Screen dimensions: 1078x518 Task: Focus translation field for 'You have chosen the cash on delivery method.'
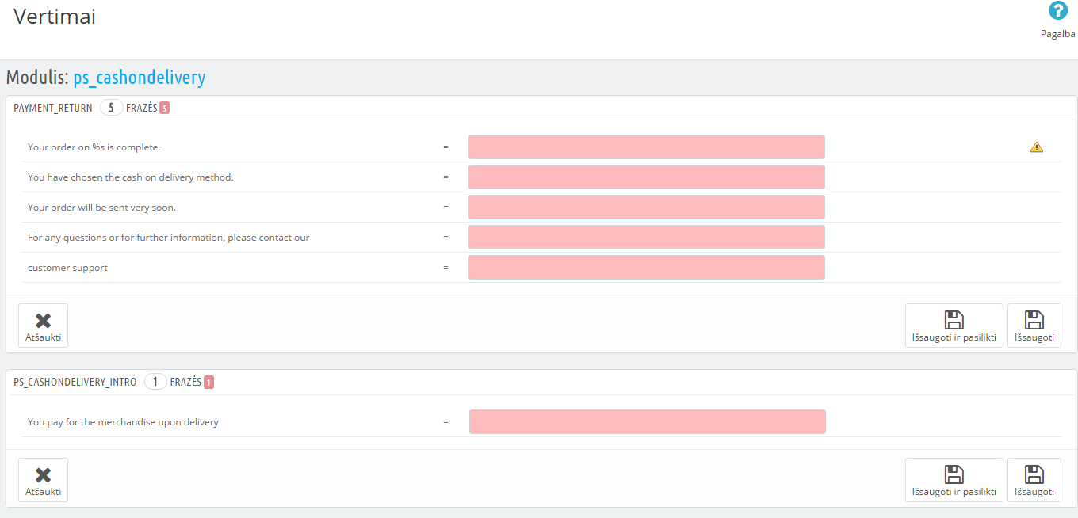pyautogui.click(x=647, y=177)
